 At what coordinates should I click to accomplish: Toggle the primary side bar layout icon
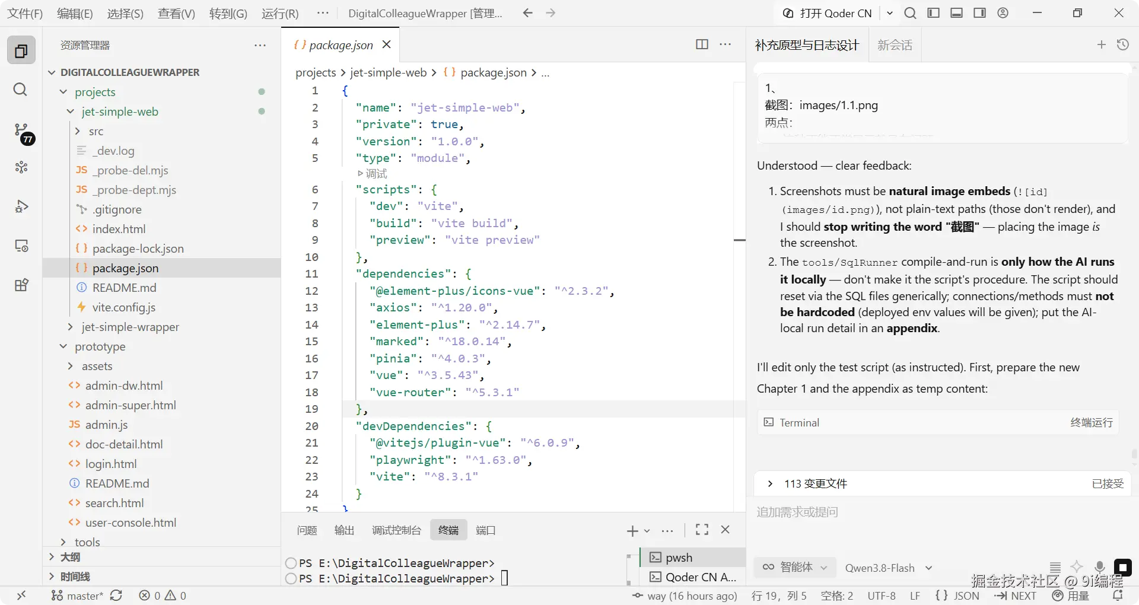[934, 13]
